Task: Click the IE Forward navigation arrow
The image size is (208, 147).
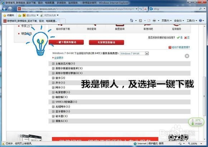Action: [10, 9]
